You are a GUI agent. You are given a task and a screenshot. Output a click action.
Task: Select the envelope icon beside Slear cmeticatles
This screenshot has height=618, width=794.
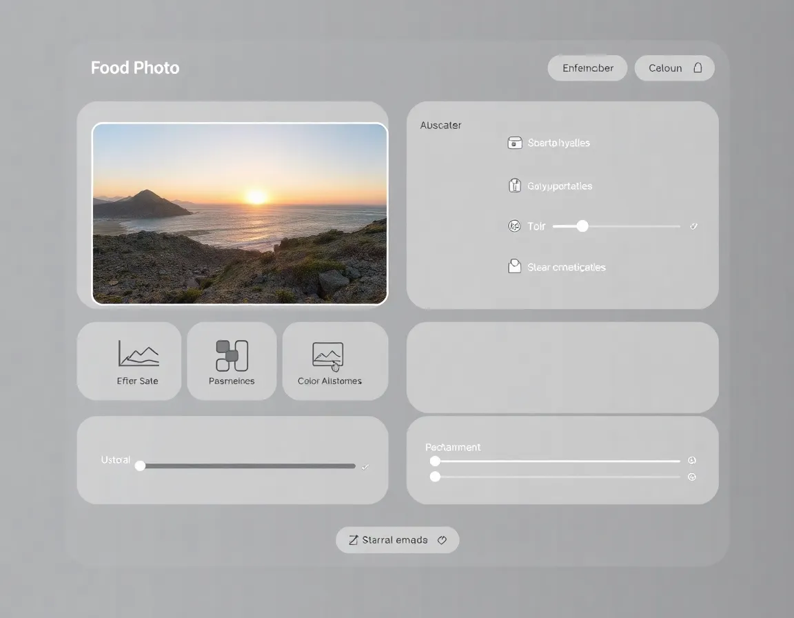click(x=514, y=266)
